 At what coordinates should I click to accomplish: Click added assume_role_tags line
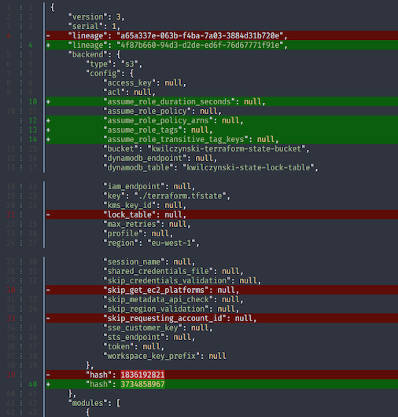pyautogui.click(x=222, y=130)
